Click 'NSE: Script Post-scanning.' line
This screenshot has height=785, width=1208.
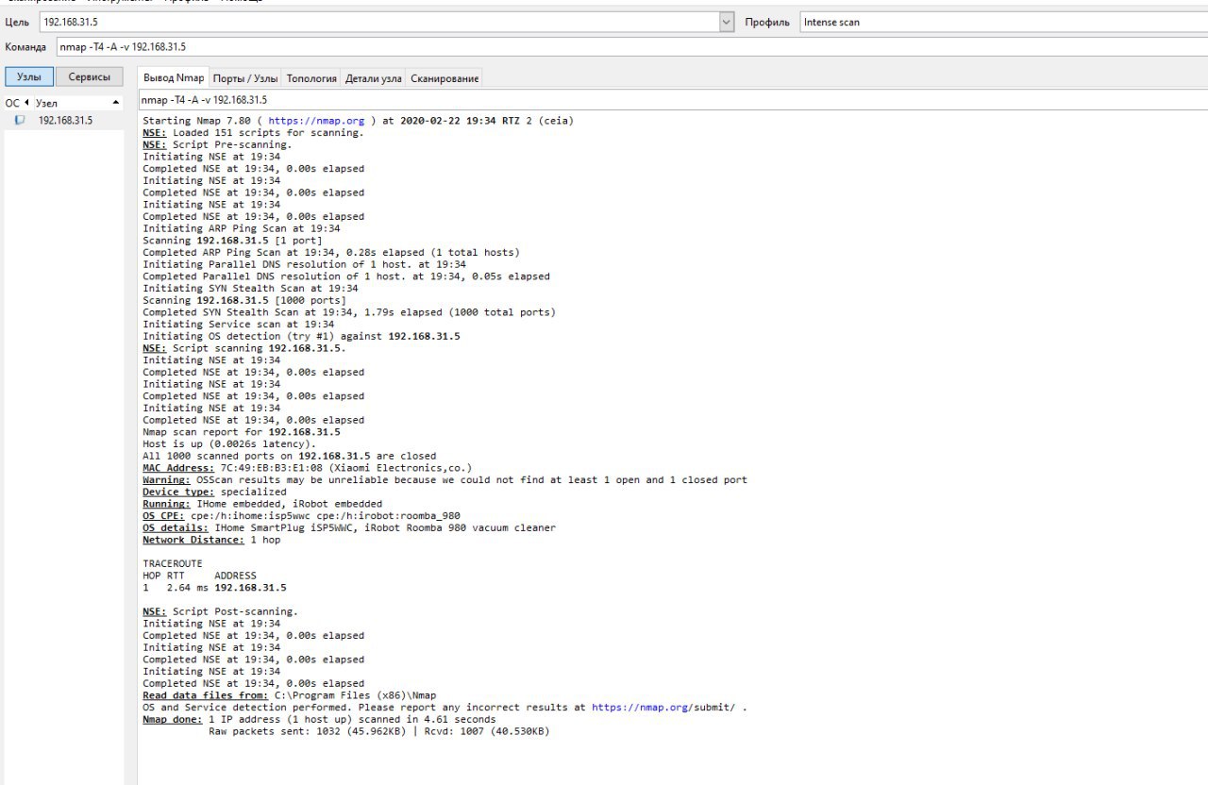[220, 611]
